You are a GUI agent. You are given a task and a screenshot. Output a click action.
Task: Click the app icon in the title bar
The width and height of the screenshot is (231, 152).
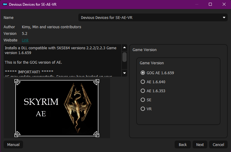[5, 4]
